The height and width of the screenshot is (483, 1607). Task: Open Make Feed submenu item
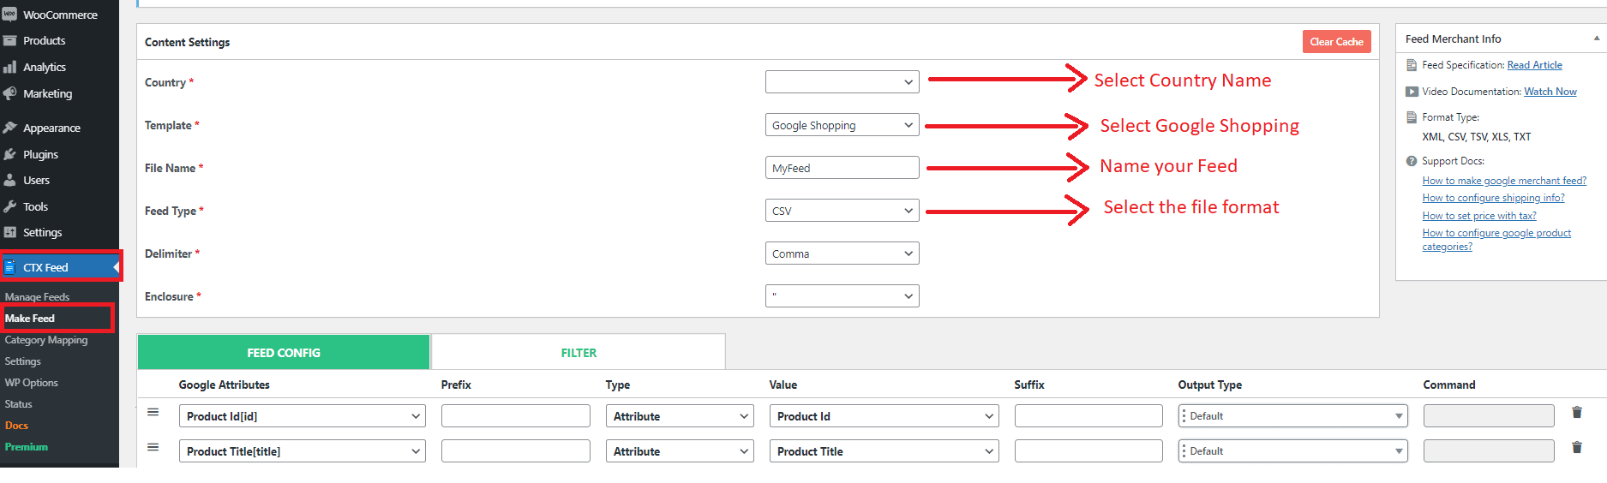click(x=30, y=319)
